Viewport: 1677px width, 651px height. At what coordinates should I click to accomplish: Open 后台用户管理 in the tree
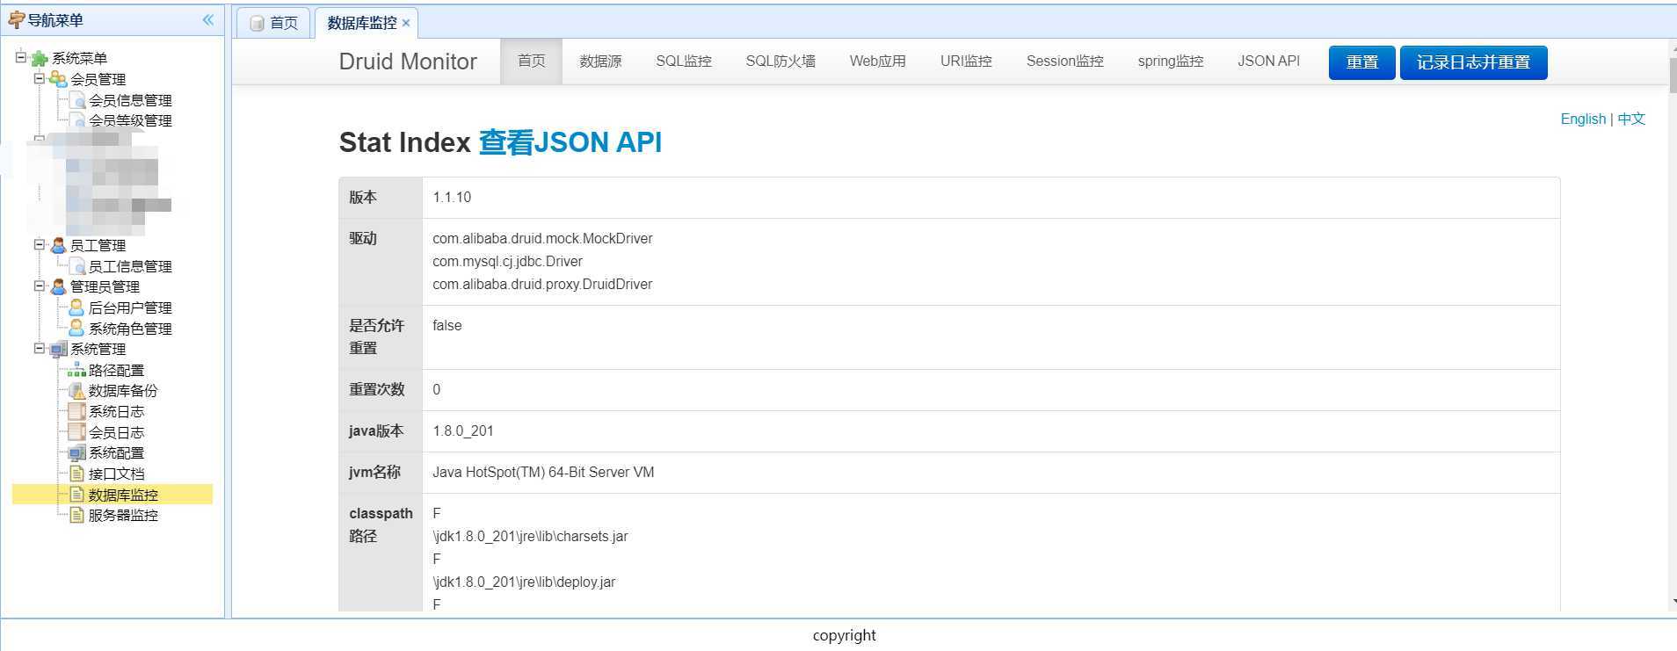(130, 307)
